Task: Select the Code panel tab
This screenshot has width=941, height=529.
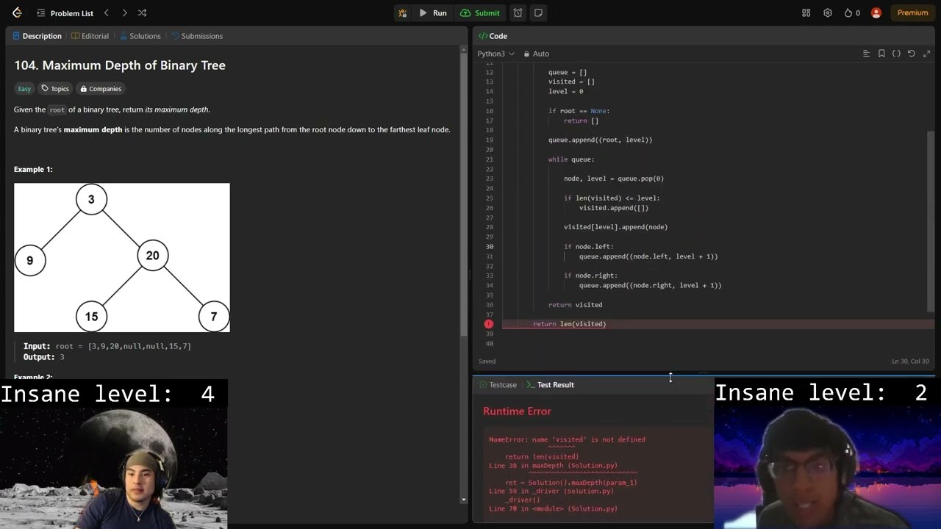Action: 493,36
